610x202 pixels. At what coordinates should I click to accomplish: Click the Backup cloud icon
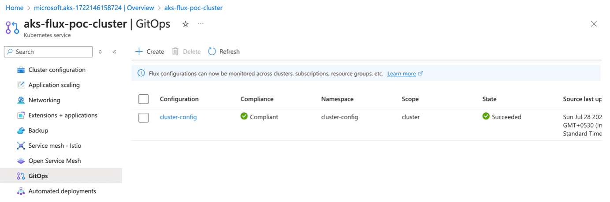pos(21,131)
